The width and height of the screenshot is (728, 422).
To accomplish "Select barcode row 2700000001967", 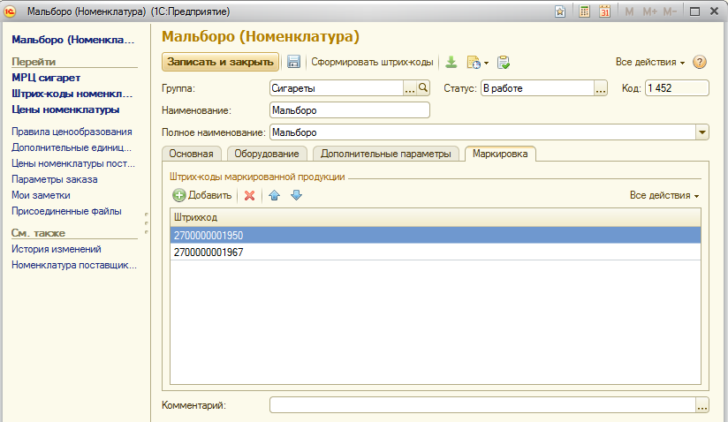I will (436, 252).
